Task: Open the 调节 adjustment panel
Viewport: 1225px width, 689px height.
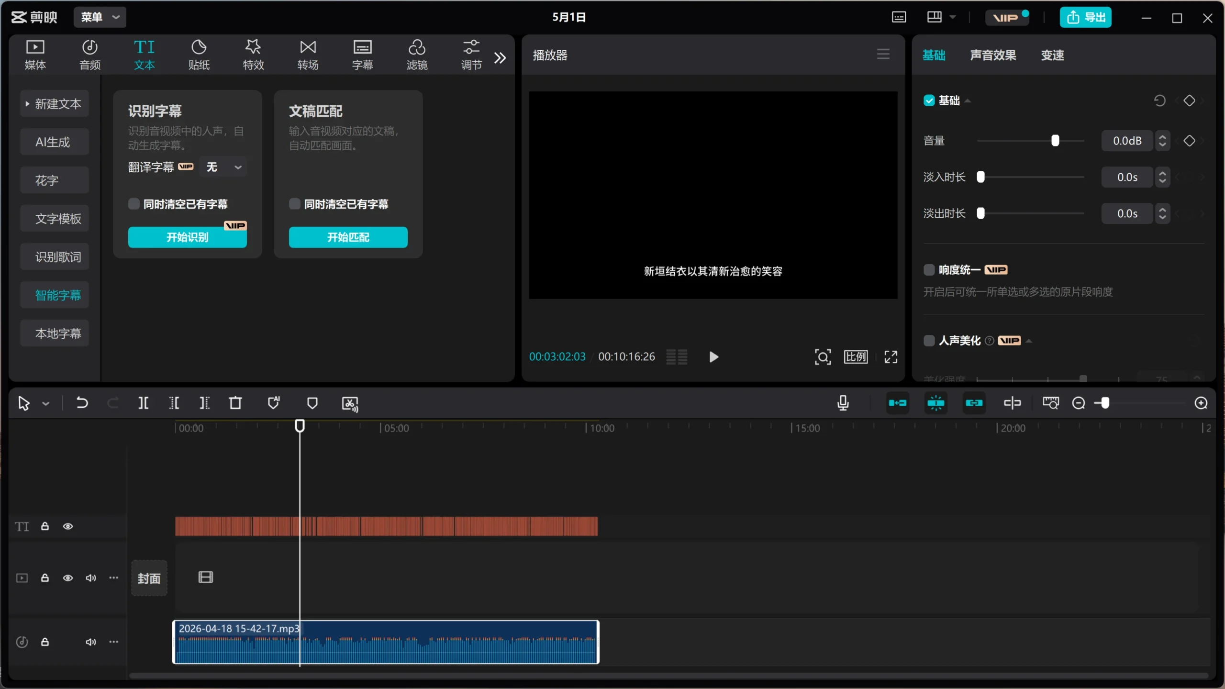Action: pos(471,55)
